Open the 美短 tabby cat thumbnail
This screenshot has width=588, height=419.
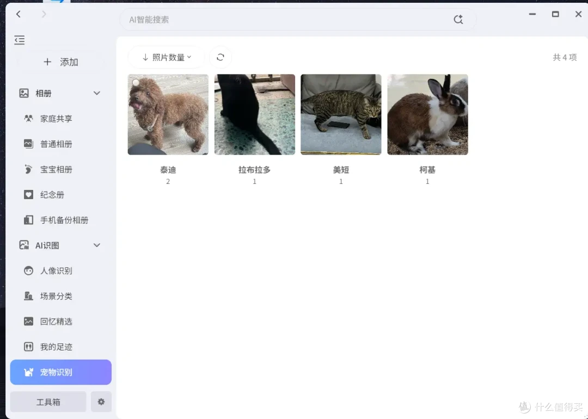pos(341,115)
